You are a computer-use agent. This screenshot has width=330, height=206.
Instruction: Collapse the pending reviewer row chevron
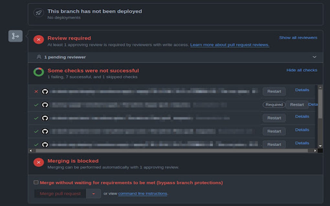(x=314, y=57)
